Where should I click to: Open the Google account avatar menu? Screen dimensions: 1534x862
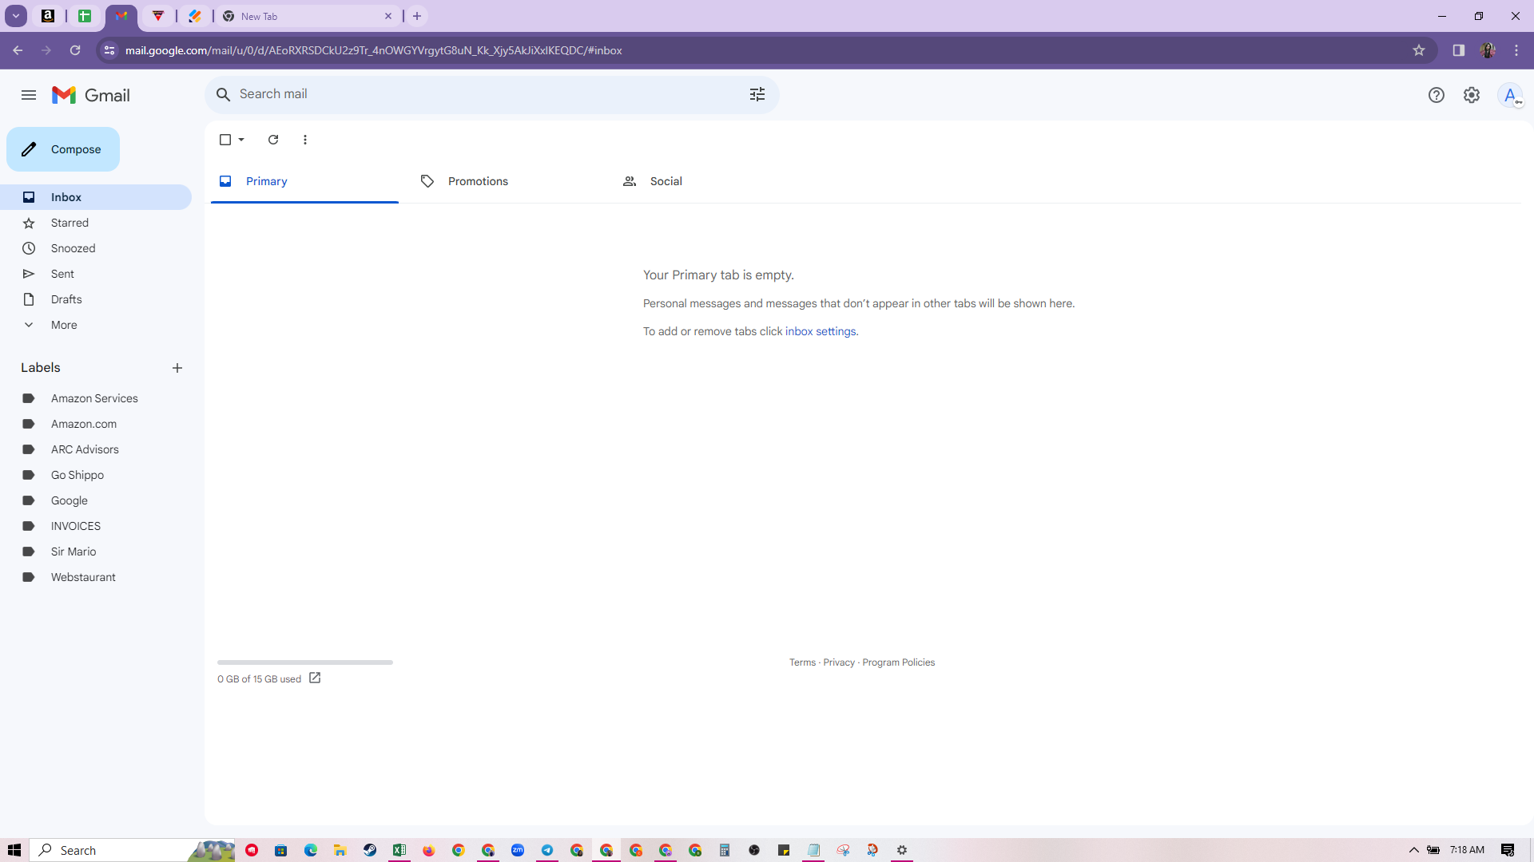pyautogui.click(x=1510, y=95)
